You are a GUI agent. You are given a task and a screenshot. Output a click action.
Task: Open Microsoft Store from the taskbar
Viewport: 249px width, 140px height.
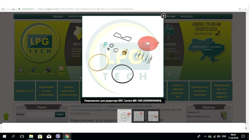point(40,136)
